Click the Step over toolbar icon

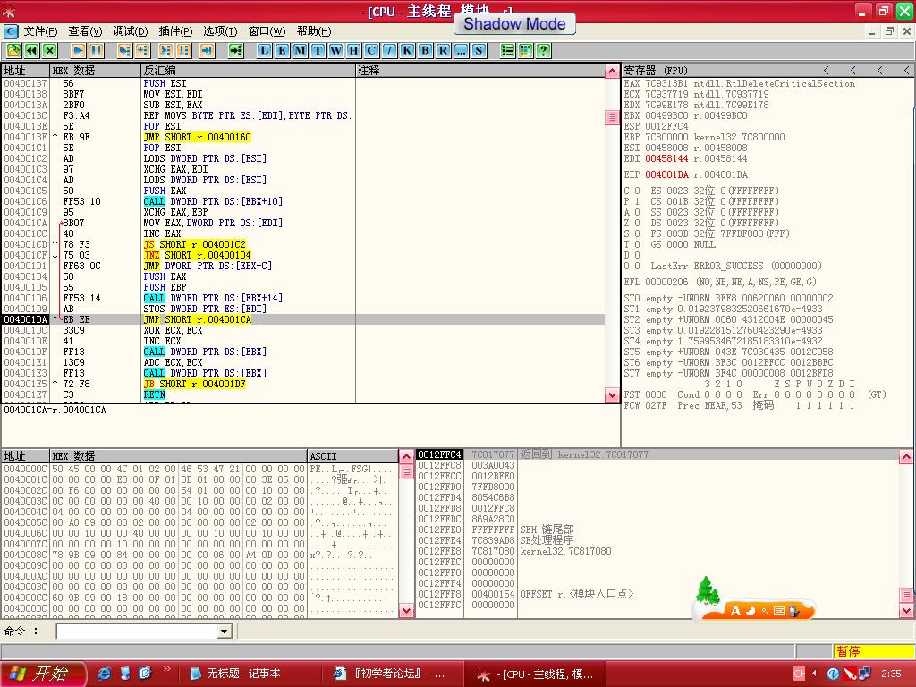142,50
